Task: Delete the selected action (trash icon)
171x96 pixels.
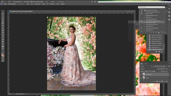Action: (164, 33)
